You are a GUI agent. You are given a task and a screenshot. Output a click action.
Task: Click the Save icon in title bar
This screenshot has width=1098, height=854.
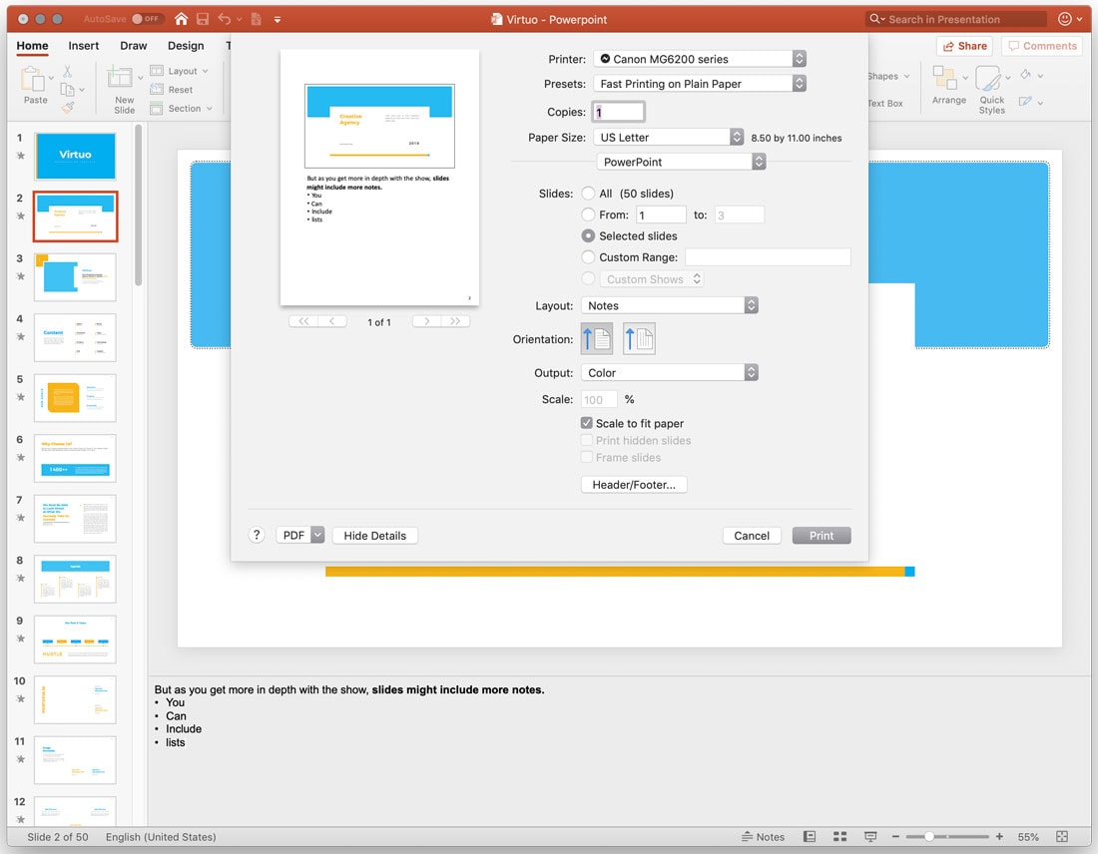(x=203, y=19)
